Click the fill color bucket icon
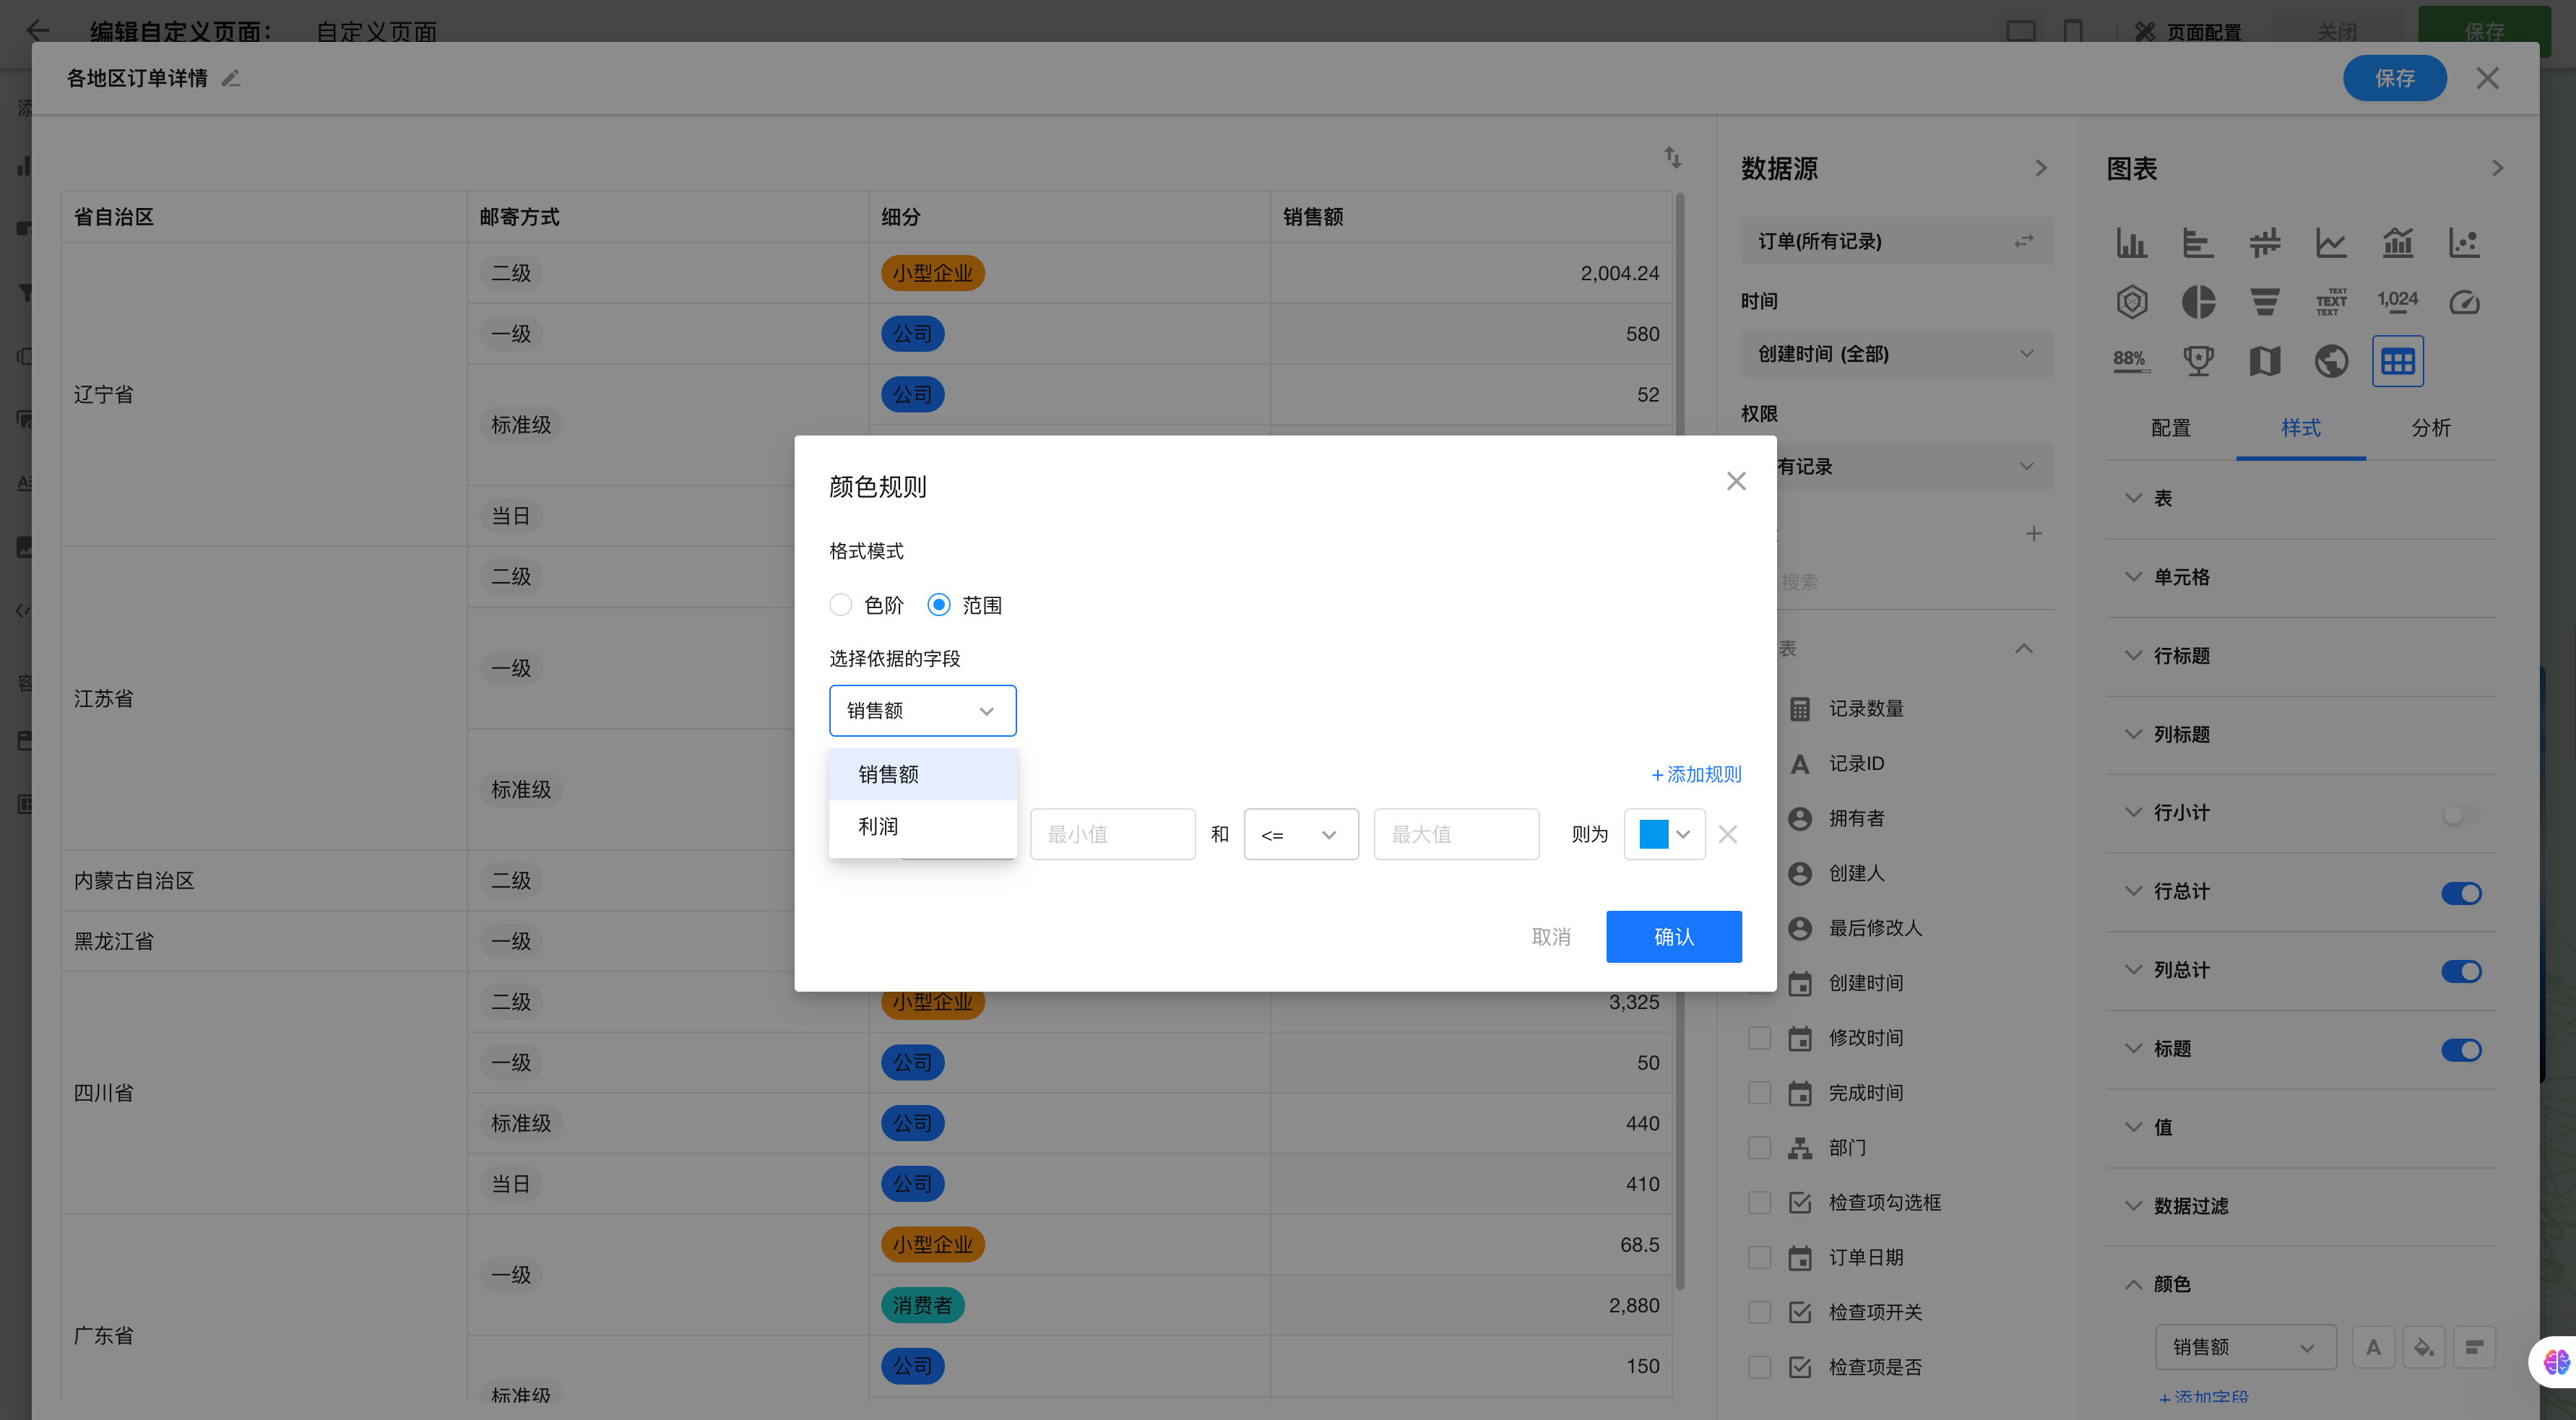This screenshot has width=2576, height=1420. pos(2423,1347)
